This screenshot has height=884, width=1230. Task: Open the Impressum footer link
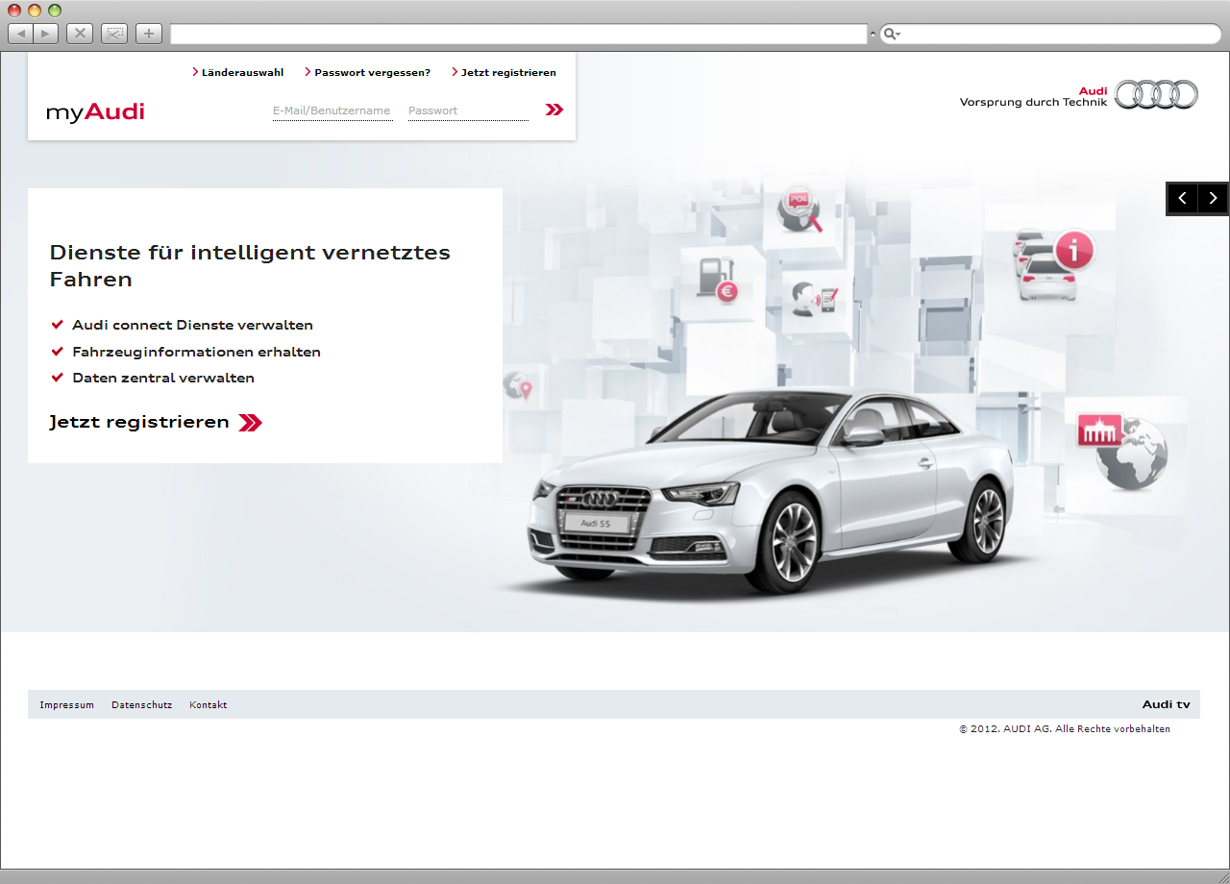pos(66,704)
